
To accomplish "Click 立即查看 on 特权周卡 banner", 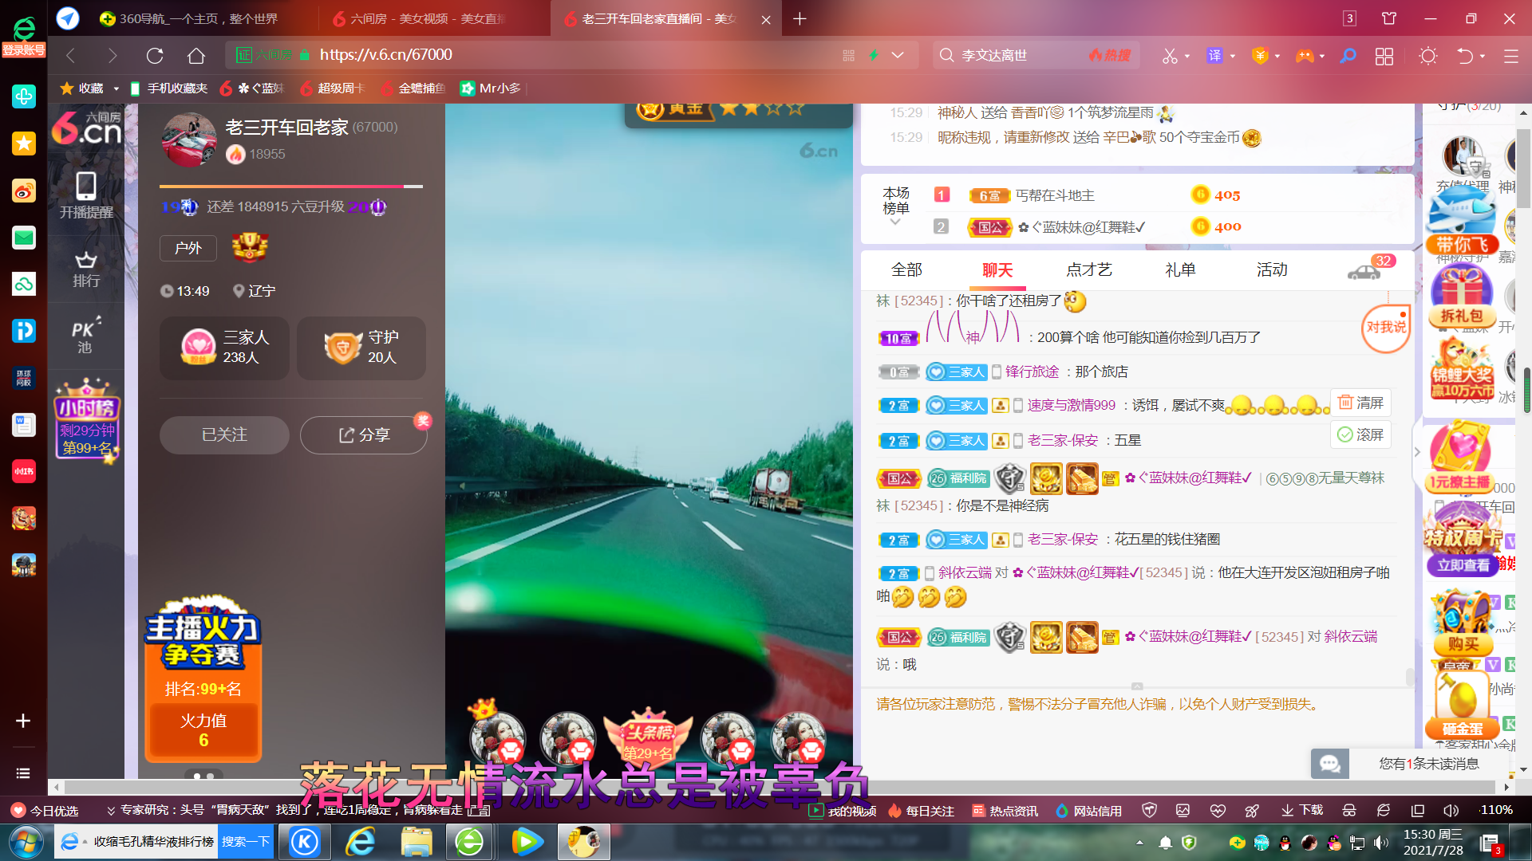I will point(1463,565).
